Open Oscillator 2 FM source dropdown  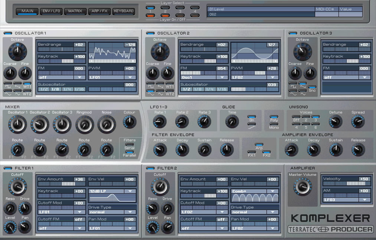coord(204,78)
